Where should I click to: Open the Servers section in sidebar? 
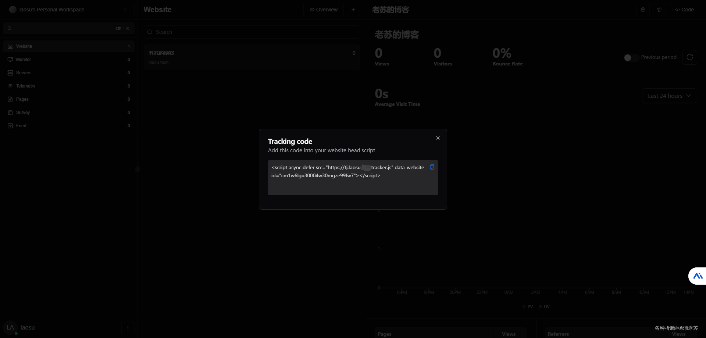coord(69,73)
